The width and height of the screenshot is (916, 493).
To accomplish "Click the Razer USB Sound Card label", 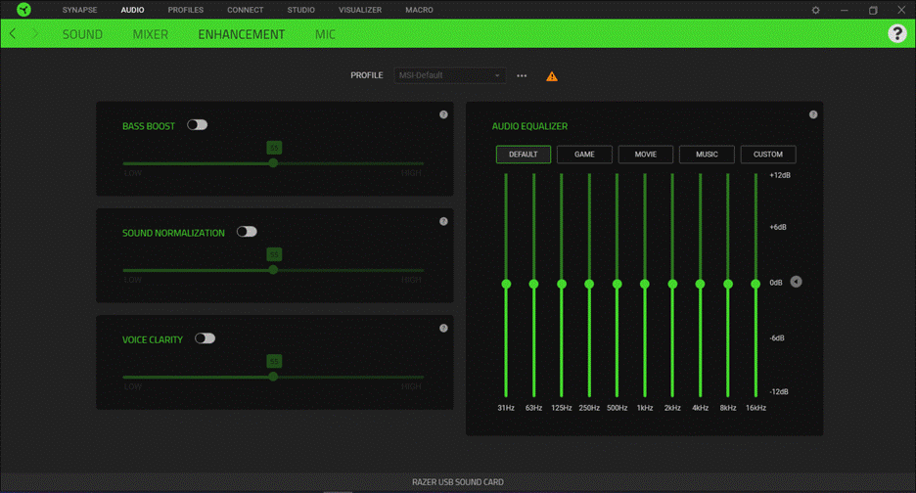I will click(457, 482).
